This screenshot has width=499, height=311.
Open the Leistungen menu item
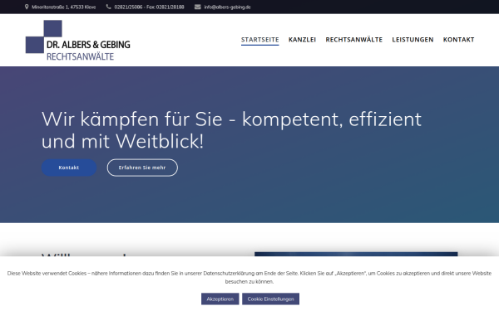click(413, 40)
